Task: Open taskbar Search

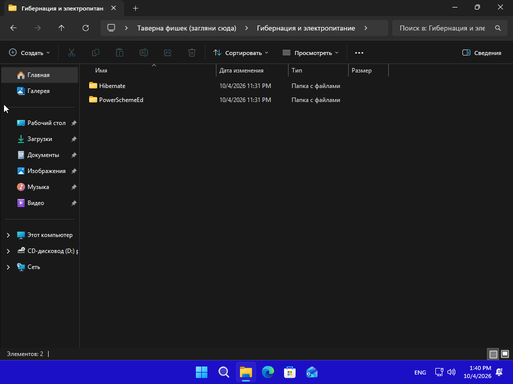Action: (224, 372)
